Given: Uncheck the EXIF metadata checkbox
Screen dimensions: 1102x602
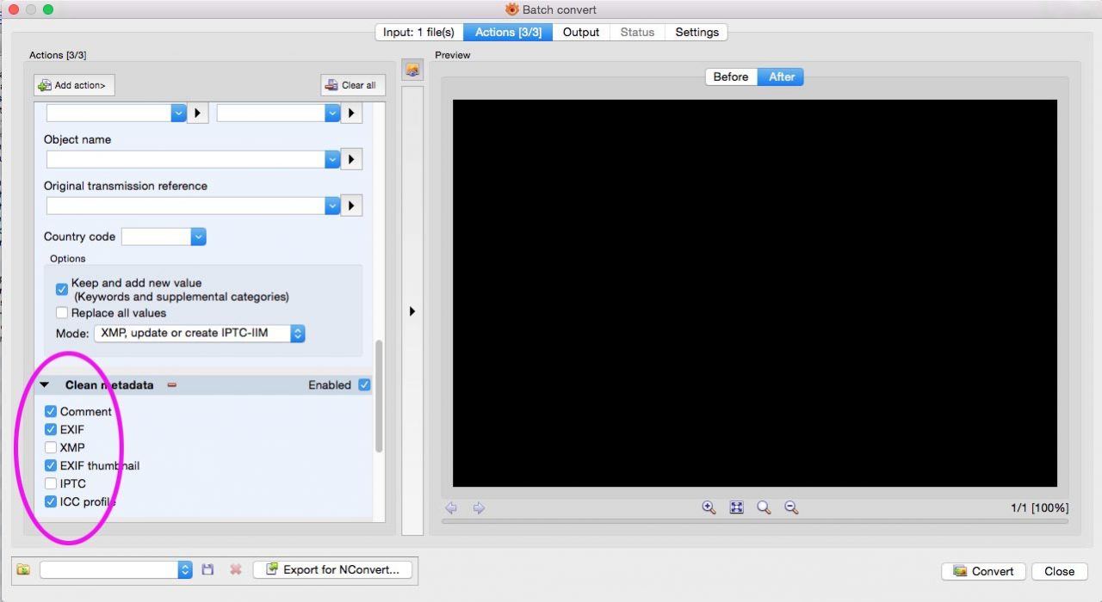Looking at the screenshot, I should pyautogui.click(x=51, y=429).
